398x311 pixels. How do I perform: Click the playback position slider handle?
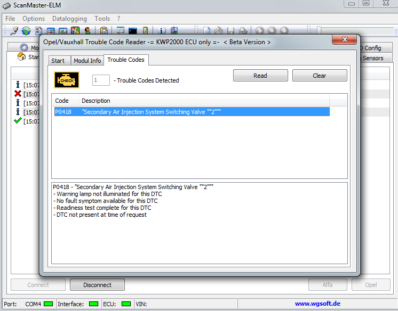319,30
